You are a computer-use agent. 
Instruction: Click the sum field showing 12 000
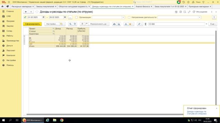[176, 24]
